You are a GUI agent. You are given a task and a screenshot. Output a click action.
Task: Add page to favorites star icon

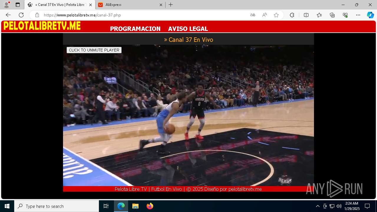pyautogui.click(x=276, y=15)
